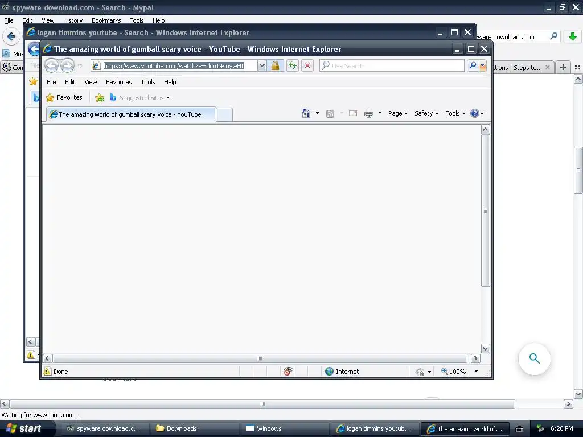The image size is (583, 437).
Task: Click the Help question mark icon
Action: (474, 113)
